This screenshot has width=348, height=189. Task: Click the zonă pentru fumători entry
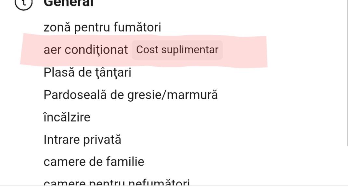tap(102, 27)
